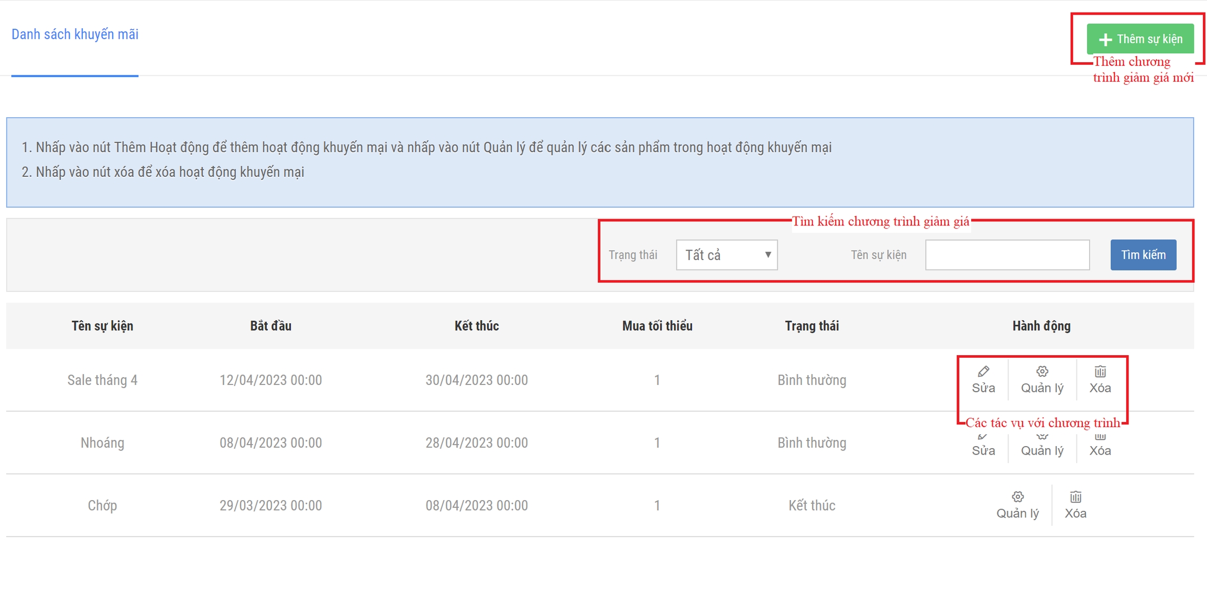Delete the Nhoáng event with Xóa

(1100, 449)
